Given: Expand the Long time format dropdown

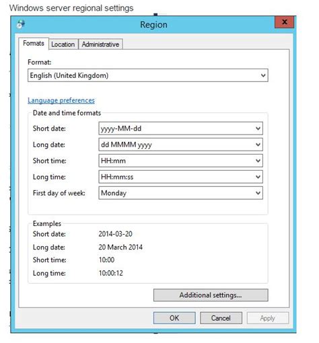Looking at the screenshot, I should (180, 177).
